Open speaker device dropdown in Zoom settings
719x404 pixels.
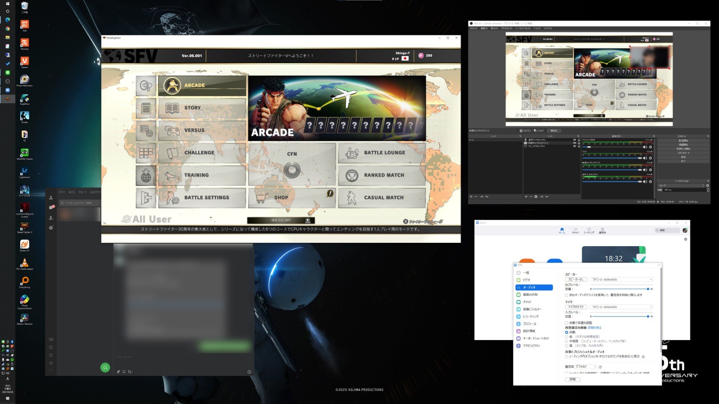pyautogui.click(x=622, y=279)
